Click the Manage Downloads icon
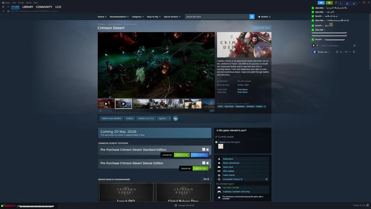The image size is (371, 209). point(176,205)
